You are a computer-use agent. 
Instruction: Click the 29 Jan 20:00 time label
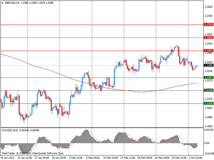point(59,158)
